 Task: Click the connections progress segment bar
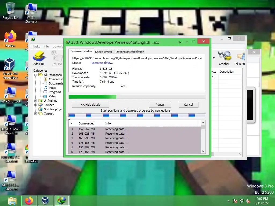137,115
